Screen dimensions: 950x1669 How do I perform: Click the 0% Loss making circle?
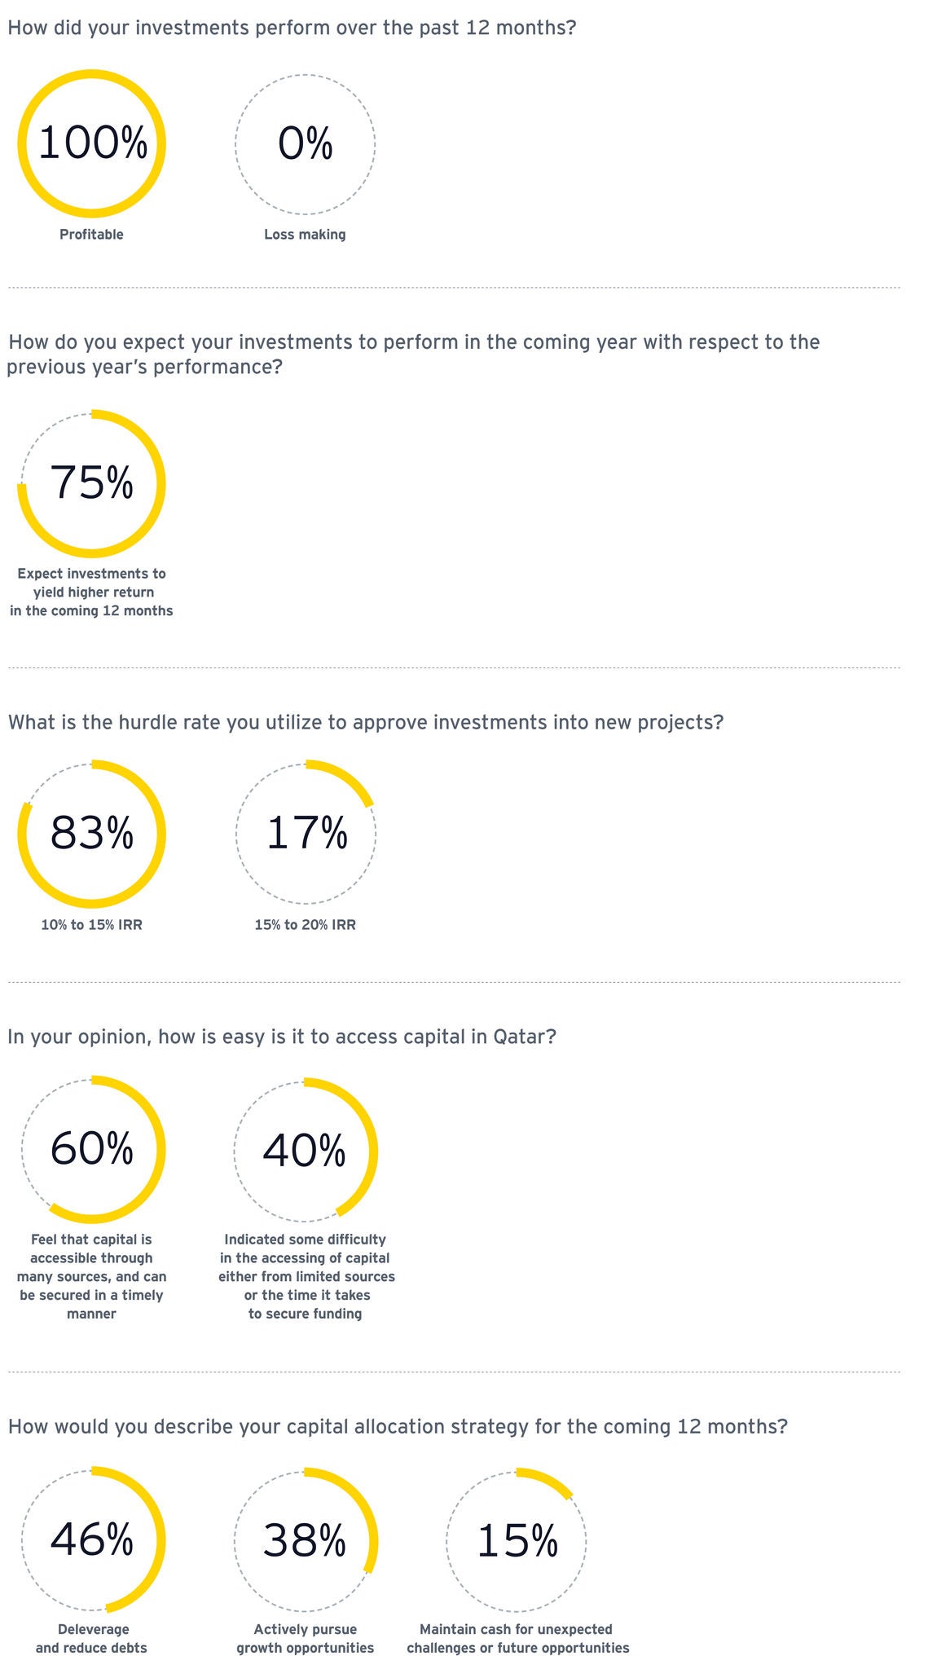(306, 144)
